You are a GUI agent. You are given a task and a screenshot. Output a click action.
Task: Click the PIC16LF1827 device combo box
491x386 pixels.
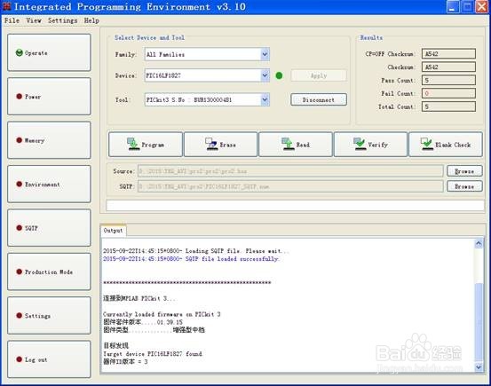(x=207, y=75)
